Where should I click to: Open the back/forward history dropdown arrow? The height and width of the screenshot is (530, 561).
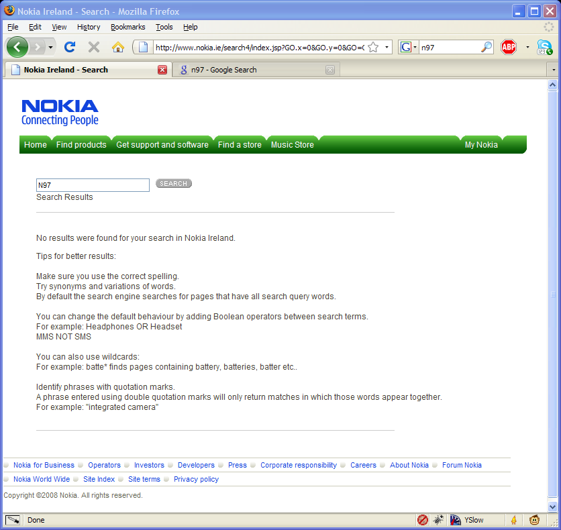coord(50,47)
